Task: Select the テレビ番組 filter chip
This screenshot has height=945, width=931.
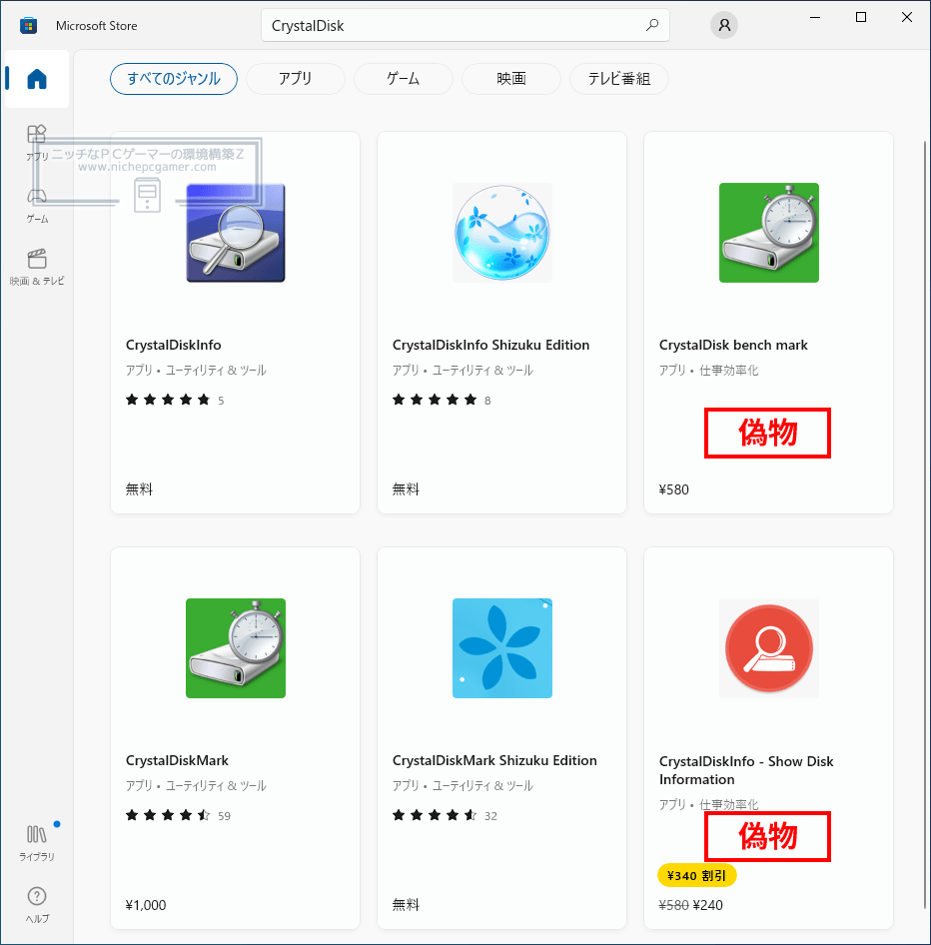Action: pyautogui.click(x=619, y=79)
